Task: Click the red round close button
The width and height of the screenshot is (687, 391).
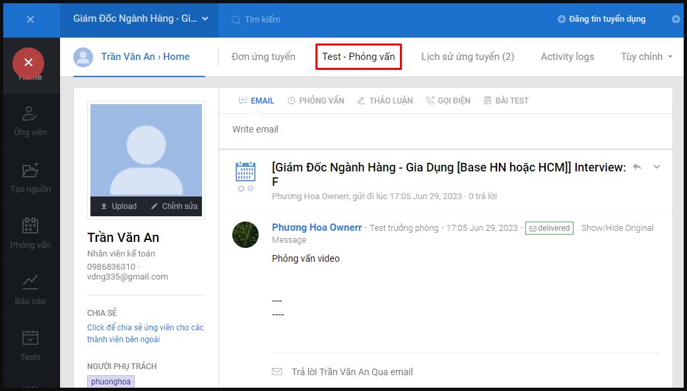Action: click(x=28, y=63)
